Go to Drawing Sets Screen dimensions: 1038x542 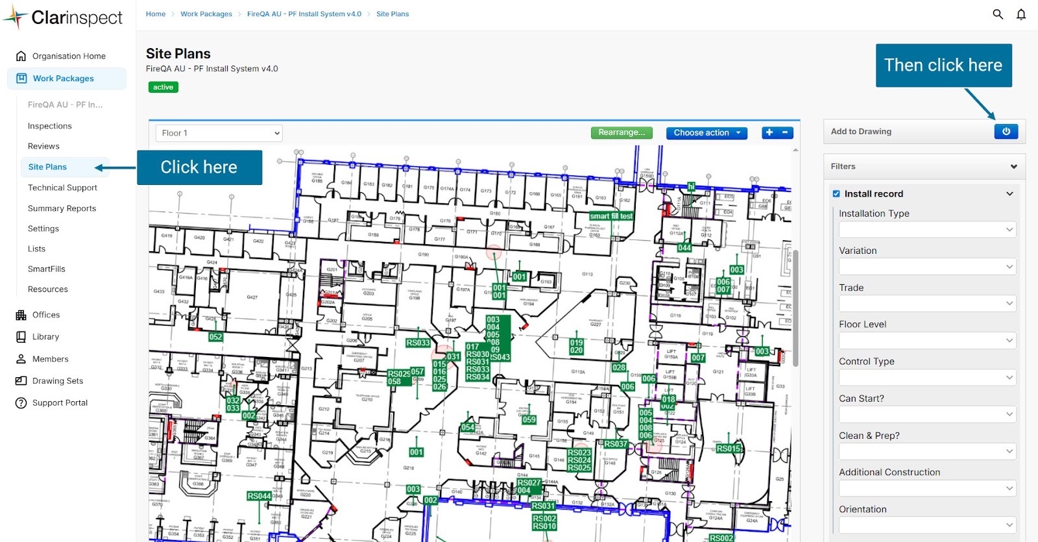pos(58,381)
